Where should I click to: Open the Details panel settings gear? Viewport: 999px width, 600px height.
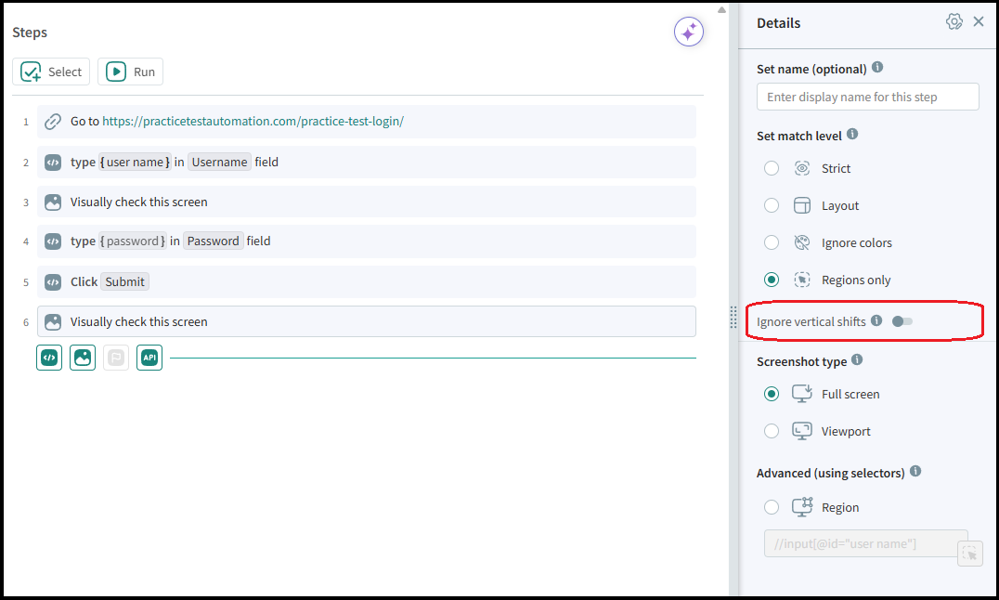[x=954, y=22]
